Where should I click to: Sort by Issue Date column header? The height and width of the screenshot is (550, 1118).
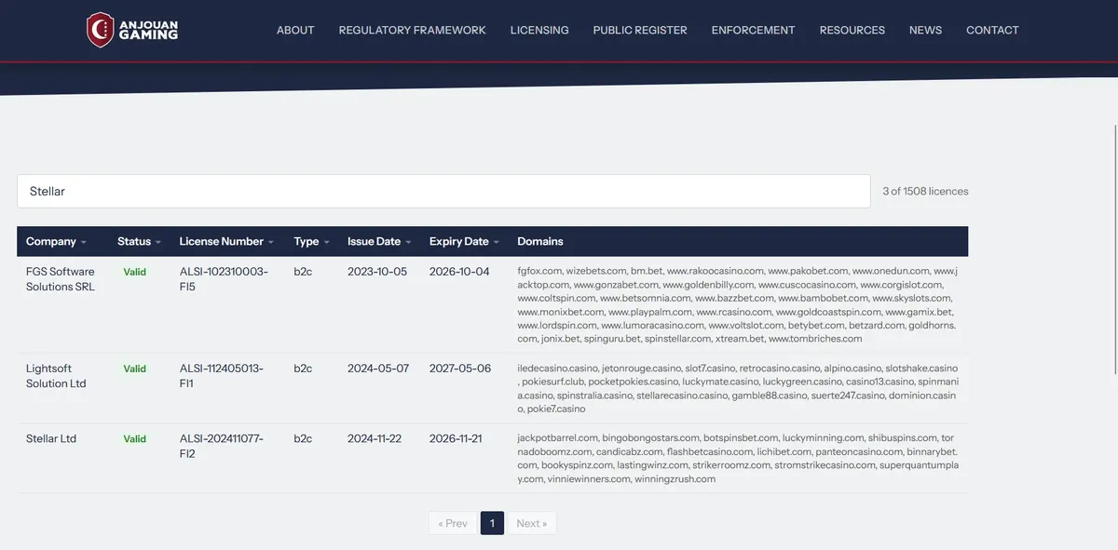coord(379,241)
